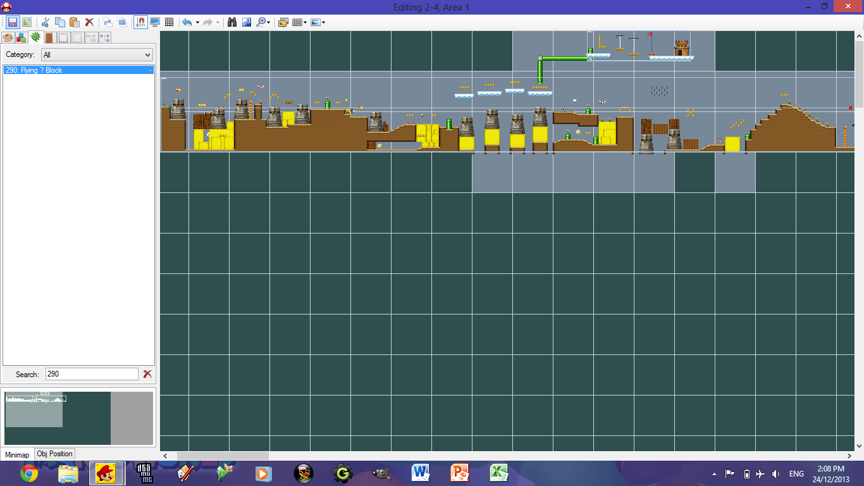Image resolution: width=864 pixels, height=486 pixels.
Task: Open the gray node paths tab
Action: [x=91, y=37]
